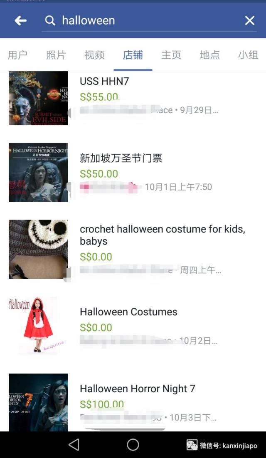This screenshot has width=266, height=458.
Task: Open the 新加坡万圣节门票 listing title
Action: (121, 158)
